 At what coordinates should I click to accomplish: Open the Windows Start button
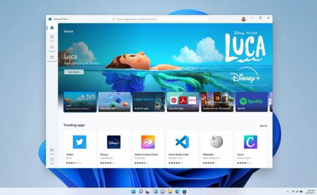coord(133,192)
